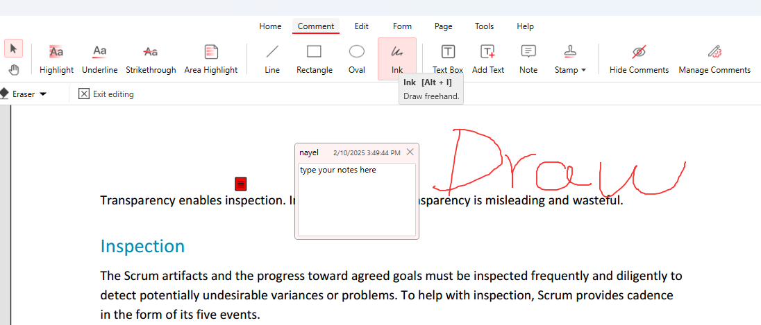Viewport: 761px width, 325px height.
Task: Close the nayel note popup
Action: 410,152
